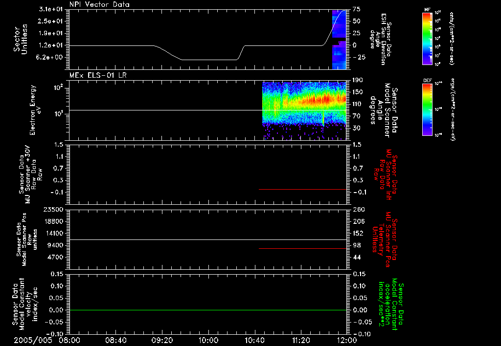501x346 pixels.
Task: Click the 12:00 end time label
Action: tap(347, 340)
